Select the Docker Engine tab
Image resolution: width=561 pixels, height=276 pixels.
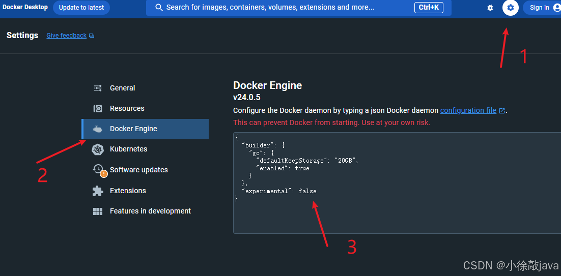[x=145, y=129]
